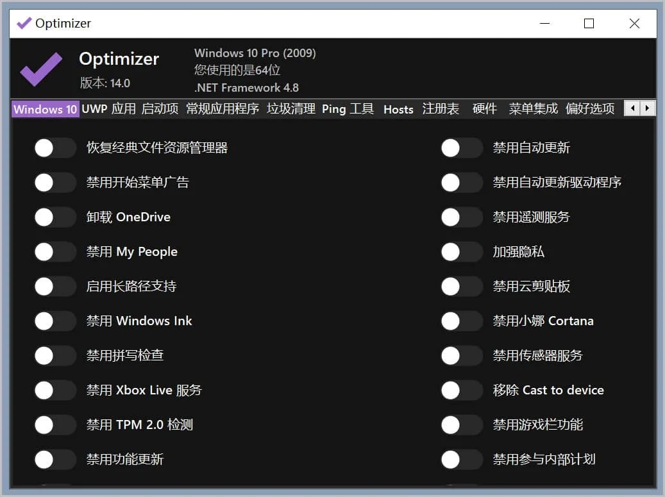This screenshot has width=665, height=497.
Task: Click the left tab-scroll arrow
Action: 634,108
